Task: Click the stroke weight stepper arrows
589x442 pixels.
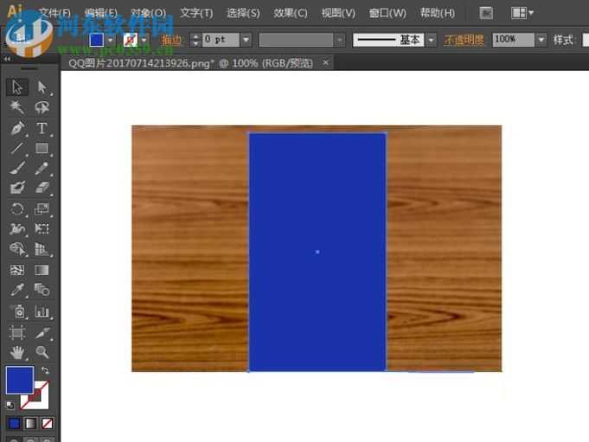Action: pos(195,40)
